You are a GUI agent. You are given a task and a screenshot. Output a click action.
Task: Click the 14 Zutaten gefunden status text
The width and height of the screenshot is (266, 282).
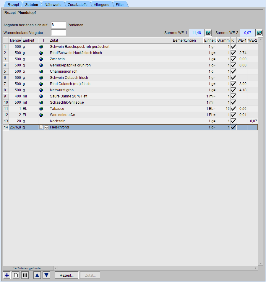click(28, 268)
